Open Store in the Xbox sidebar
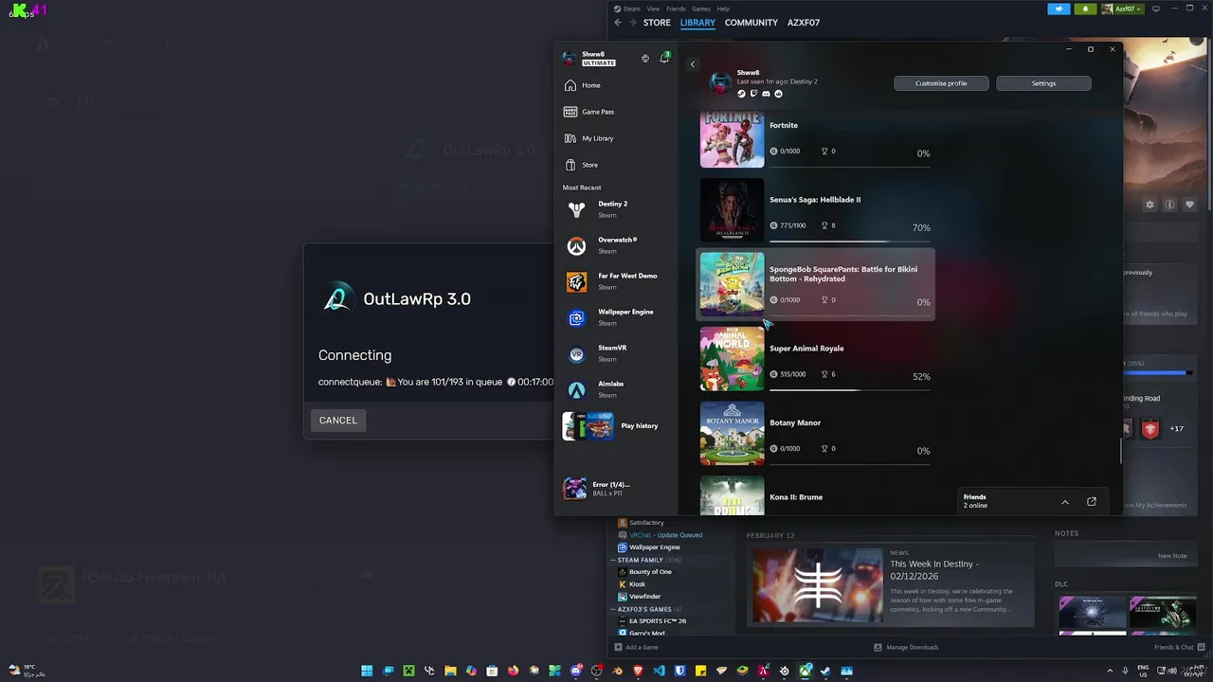 tap(617, 165)
